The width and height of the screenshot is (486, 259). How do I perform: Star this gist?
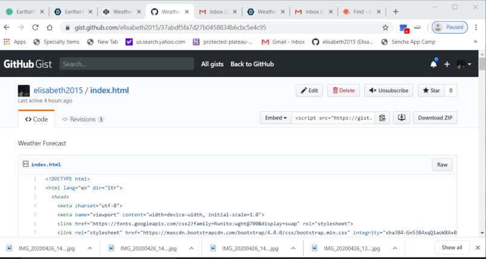(431, 90)
